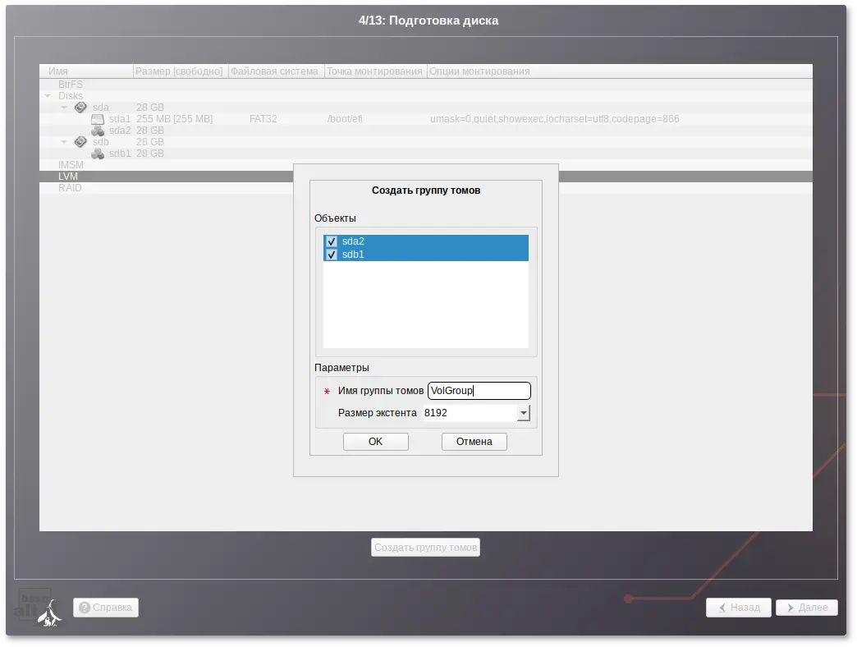857x647 pixels.
Task: Confirm the dialog with OK
Action: pyautogui.click(x=375, y=442)
